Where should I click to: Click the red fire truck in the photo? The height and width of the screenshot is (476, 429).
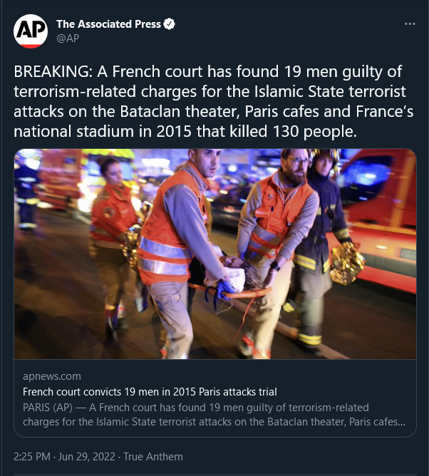(381, 219)
